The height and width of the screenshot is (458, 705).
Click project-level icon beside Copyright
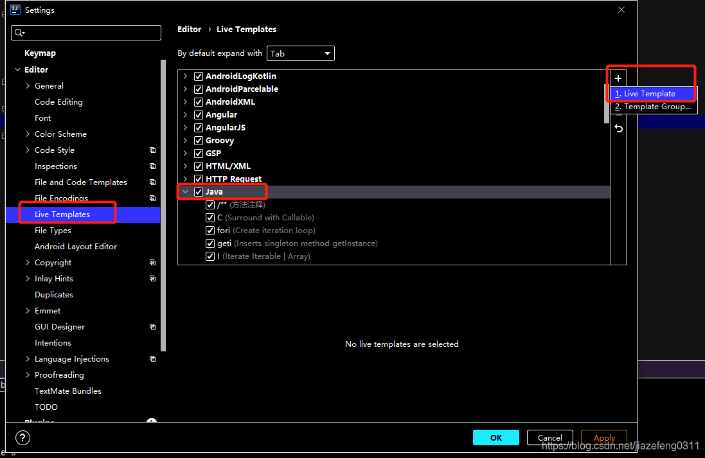(152, 263)
